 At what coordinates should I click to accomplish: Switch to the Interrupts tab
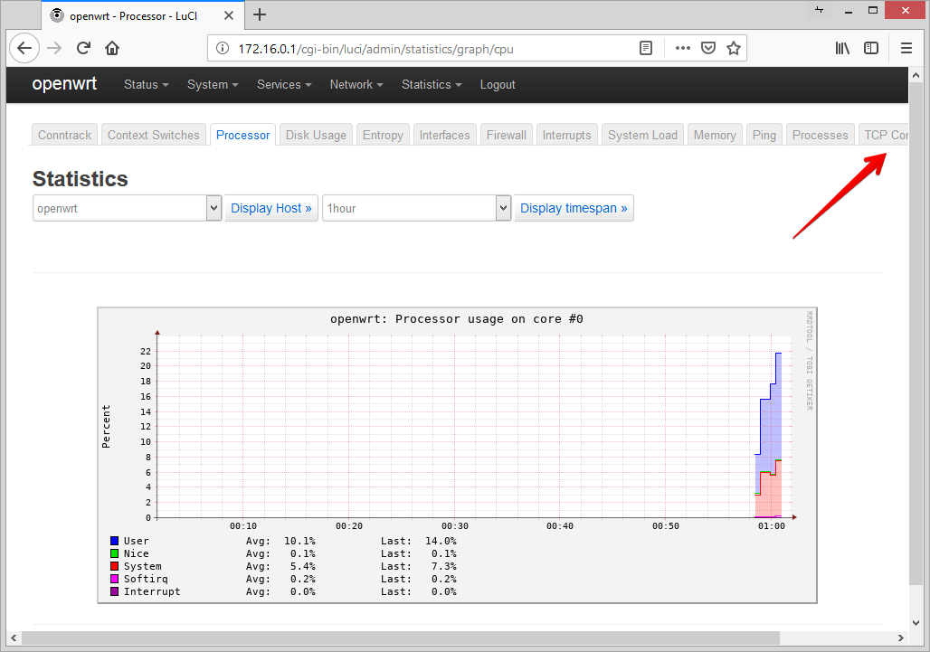pos(566,135)
